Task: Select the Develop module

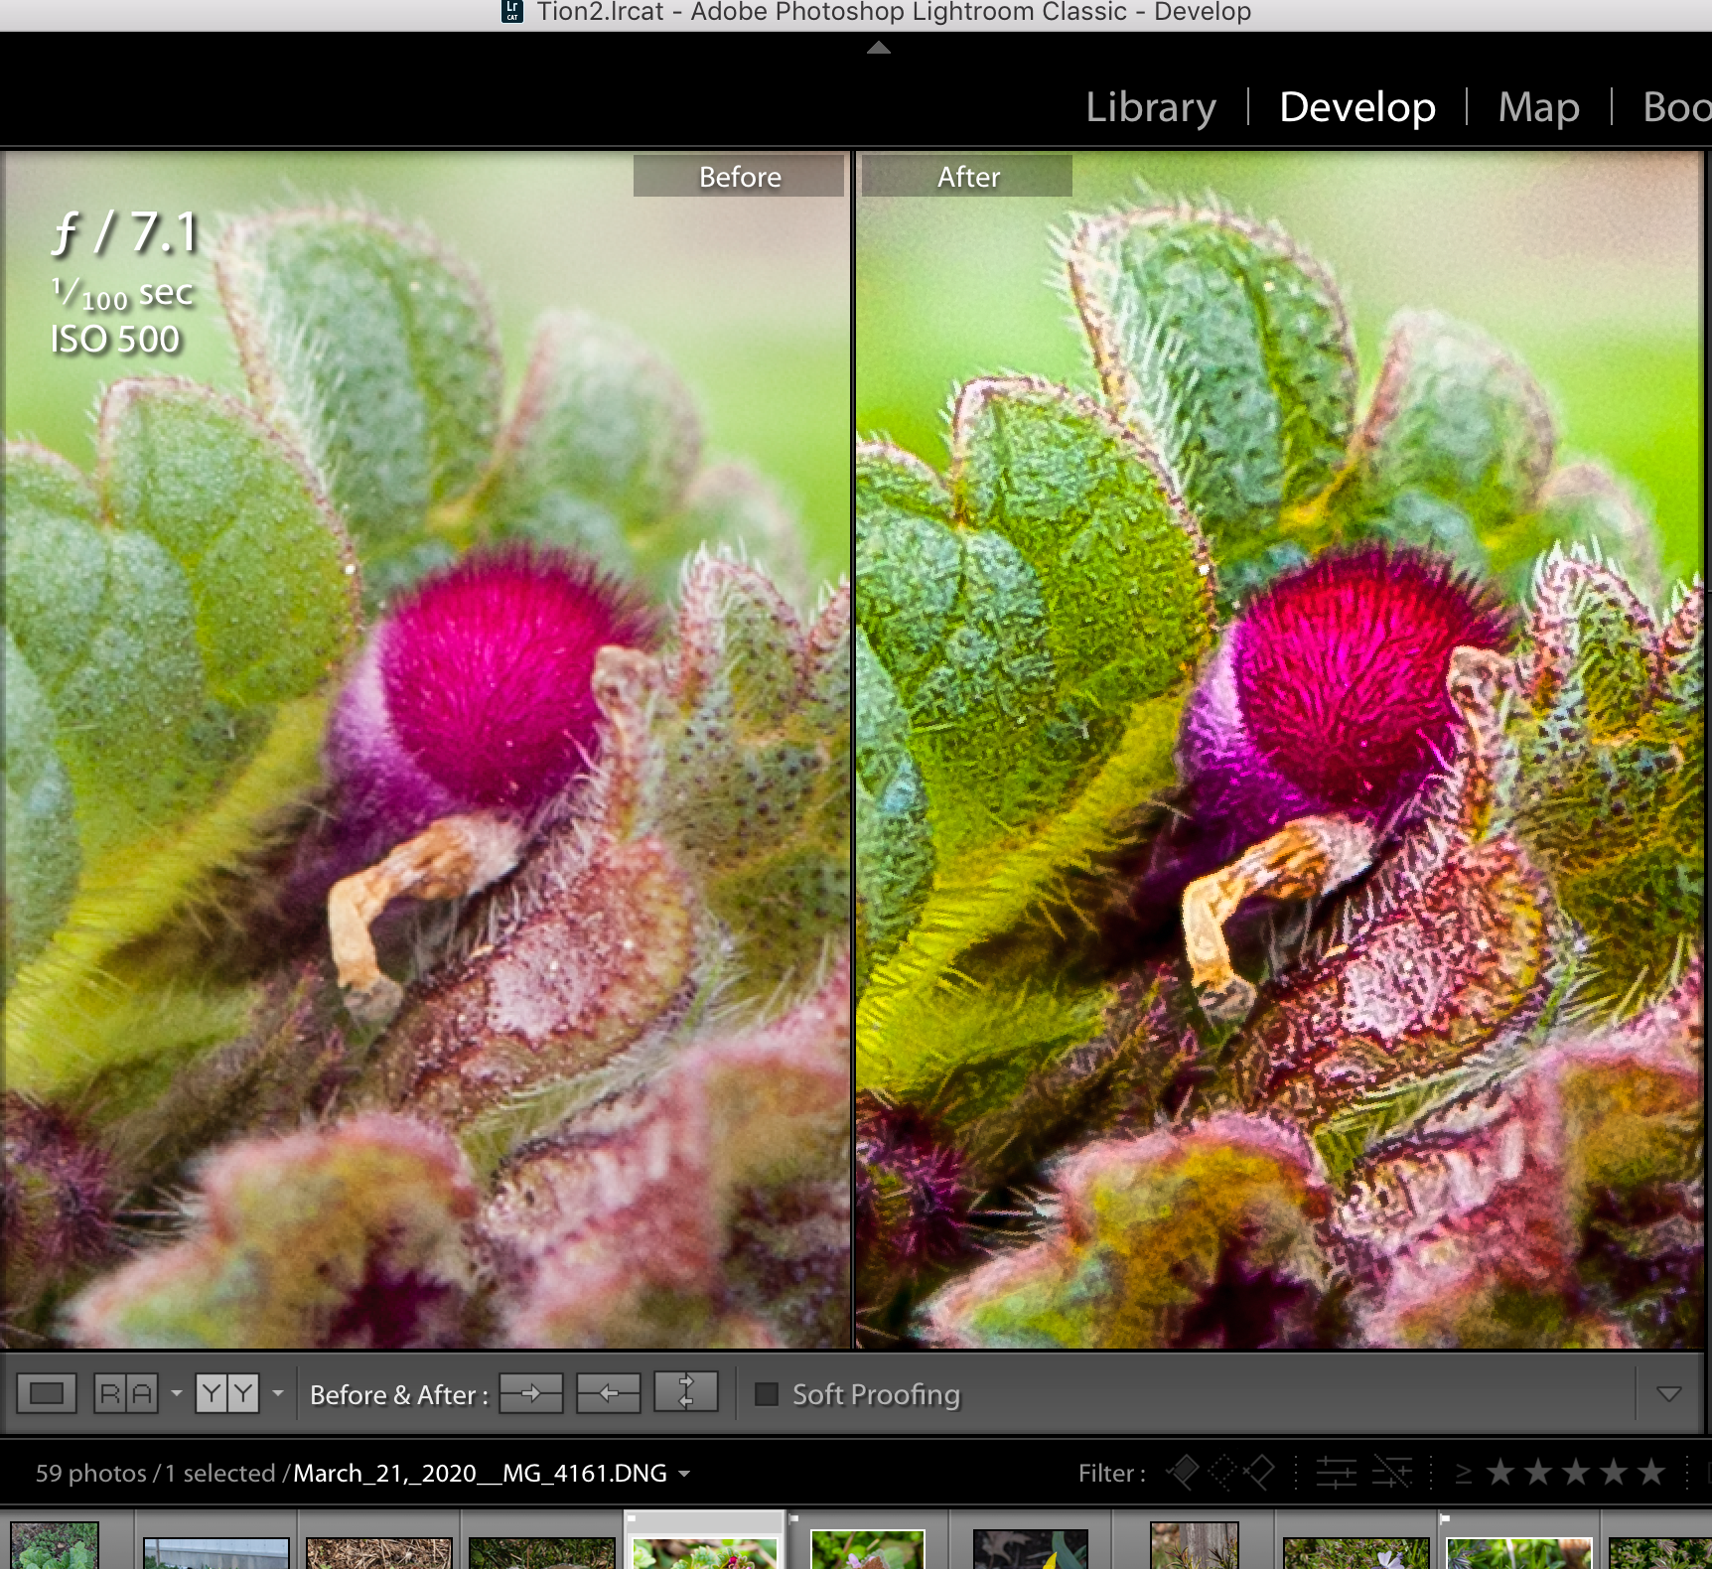Action: click(1356, 107)
